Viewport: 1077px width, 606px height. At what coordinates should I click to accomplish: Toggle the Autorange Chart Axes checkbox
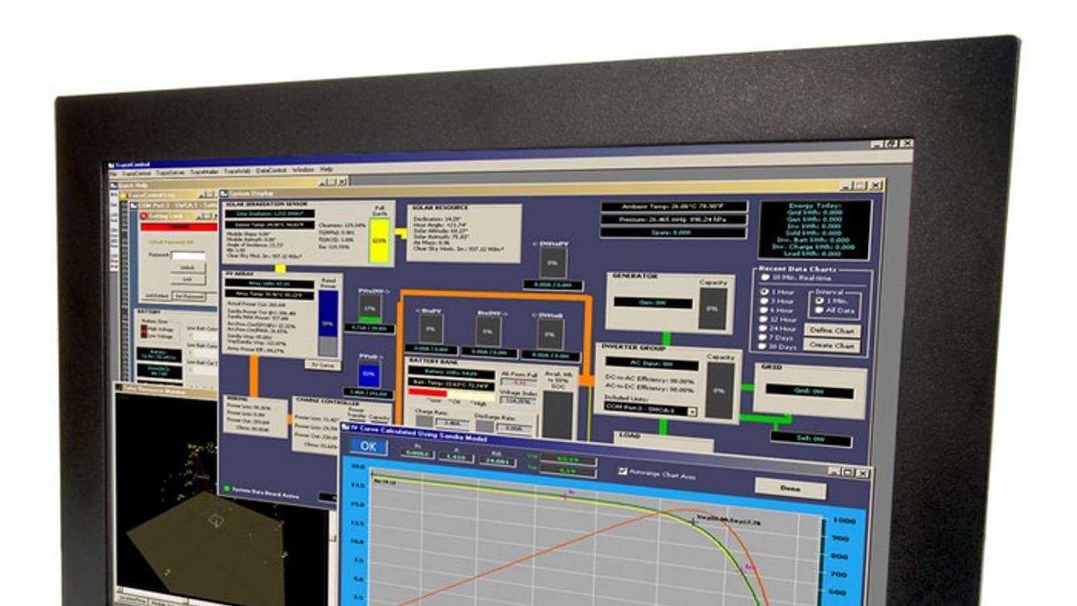(x=623, y=471)
